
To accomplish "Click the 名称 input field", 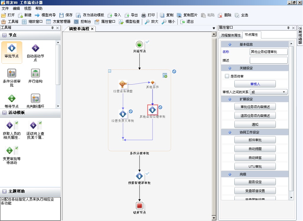I will [269, 51].
